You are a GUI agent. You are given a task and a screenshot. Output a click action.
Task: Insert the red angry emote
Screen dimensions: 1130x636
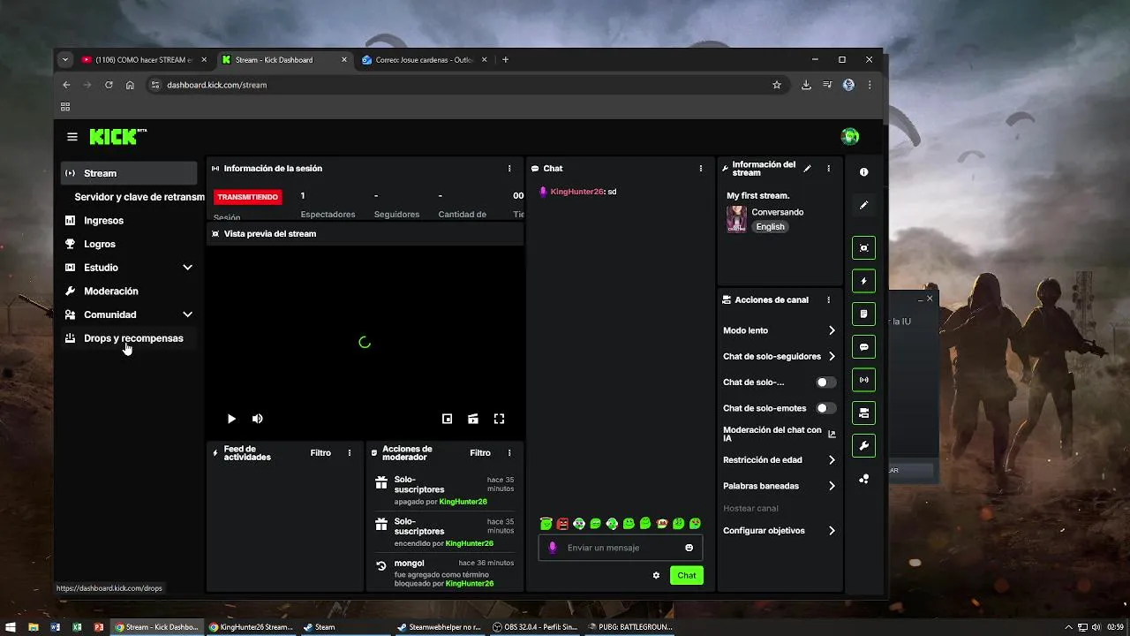click(x=562, y=524)
